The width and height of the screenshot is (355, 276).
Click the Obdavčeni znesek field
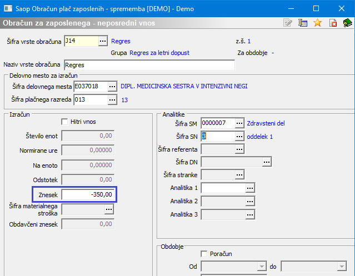click(x=88, y=224)
